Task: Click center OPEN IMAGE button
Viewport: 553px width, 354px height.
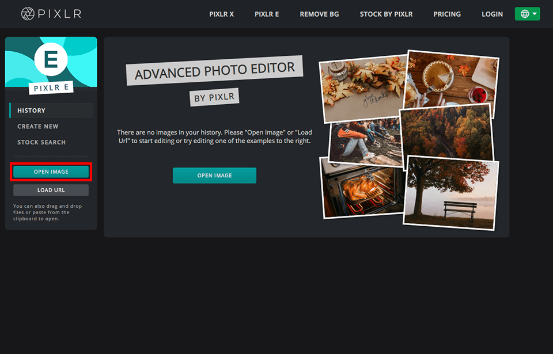Action: 214,175
